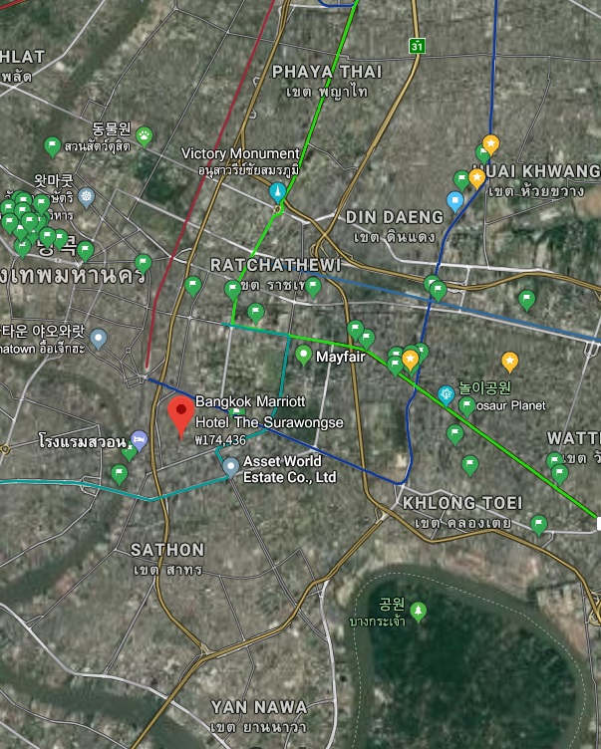The width and height of the screenshot is (601, 749).
Task: Click the Asset World Estate Co., Ltd label
Action: click(290, 469)
